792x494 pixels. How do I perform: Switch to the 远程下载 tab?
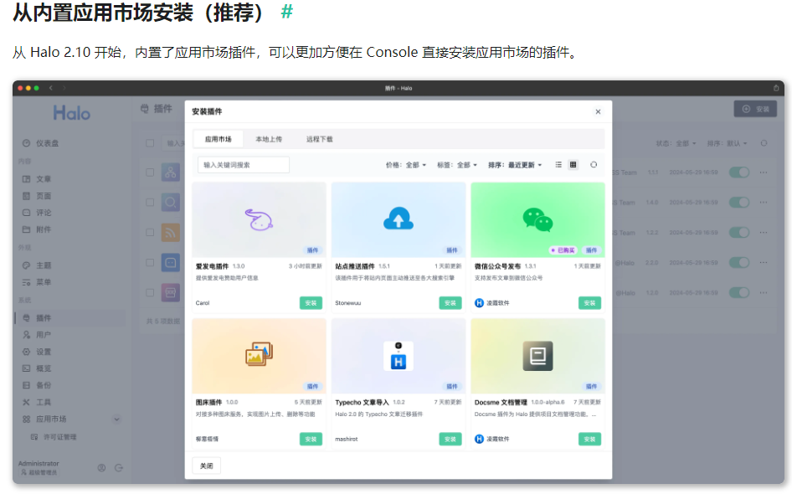pyautogui.click(x=319, y=139)
